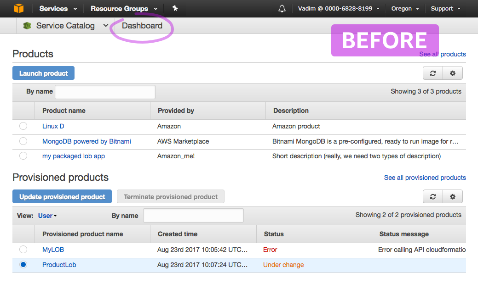Open See all provisioned products link
The width and height of the screenshot is (478, 284).
425,178
